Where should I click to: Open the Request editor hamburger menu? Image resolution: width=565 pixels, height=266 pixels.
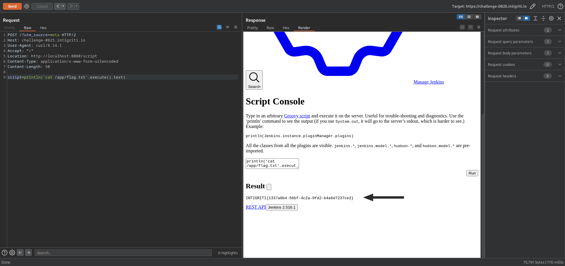[x=236, y=27]
